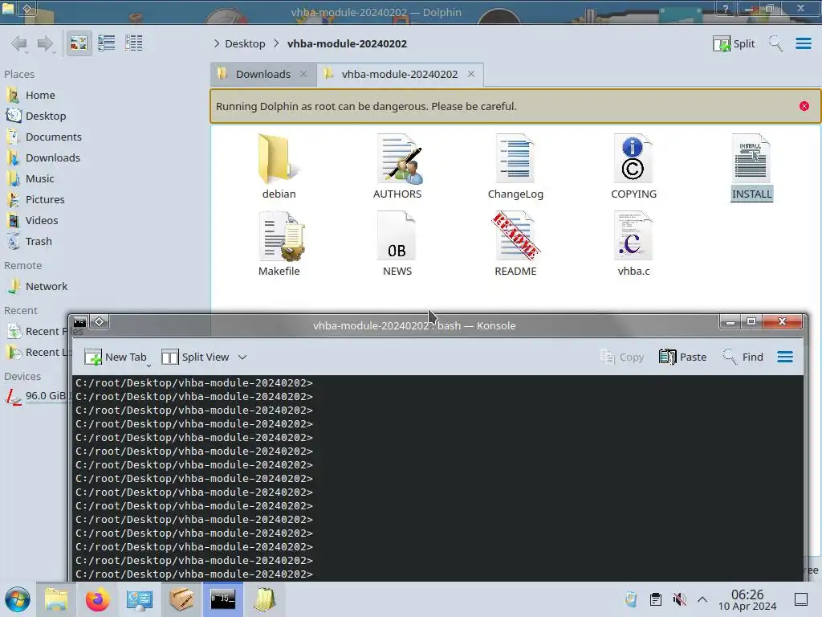
Task: Open Dolphin search tool
Action: (x=775, y=43)
